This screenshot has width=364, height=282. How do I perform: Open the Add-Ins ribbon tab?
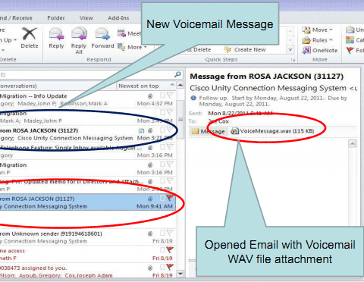click(x=118, y=18)
